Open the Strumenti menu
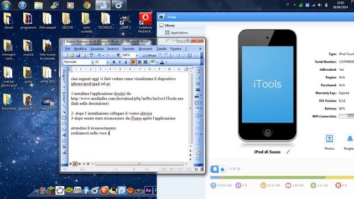 pos(145,49)
